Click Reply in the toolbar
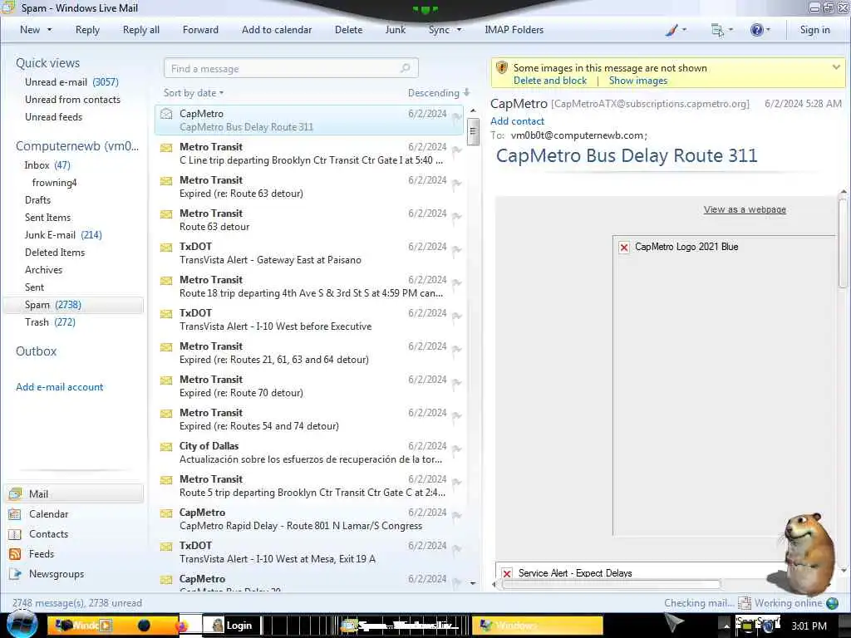The image size is (851, 638). (87, 31)
